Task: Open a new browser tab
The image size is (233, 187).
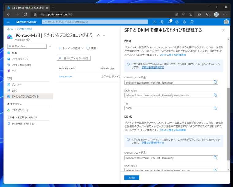Action: tap(53, 8)
